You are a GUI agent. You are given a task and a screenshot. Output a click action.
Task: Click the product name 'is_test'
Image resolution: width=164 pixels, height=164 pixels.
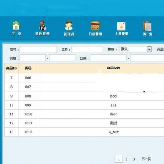(114, 132)
